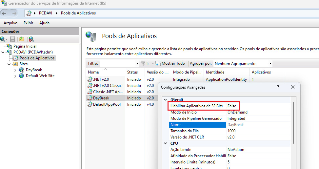The width and height of the screenshot is (319, 169).
Task: Click the PCDAVI server node icon
Action: pyautogui.click(x=10, y=52)
